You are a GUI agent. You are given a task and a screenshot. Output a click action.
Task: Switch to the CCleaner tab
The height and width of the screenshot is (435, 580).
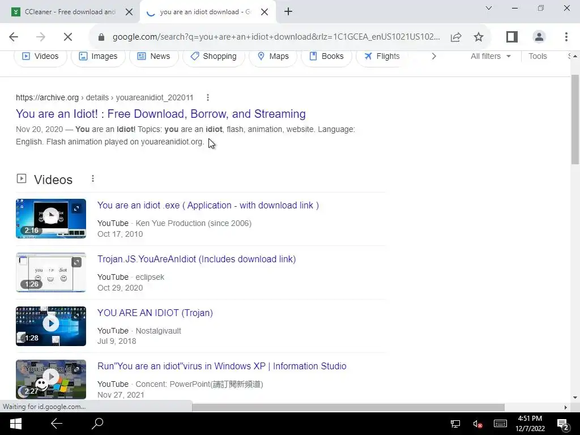coord(70,12)
